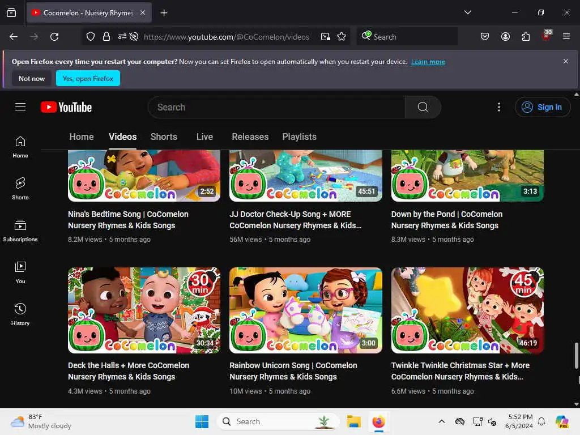Open Subscriptions in the sidebar

coord(20,231)
